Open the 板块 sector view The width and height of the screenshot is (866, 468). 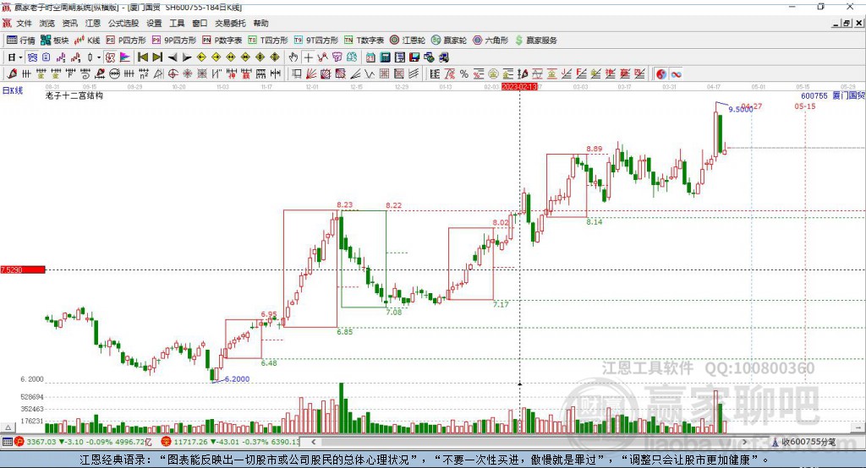(x=55, y=41)
